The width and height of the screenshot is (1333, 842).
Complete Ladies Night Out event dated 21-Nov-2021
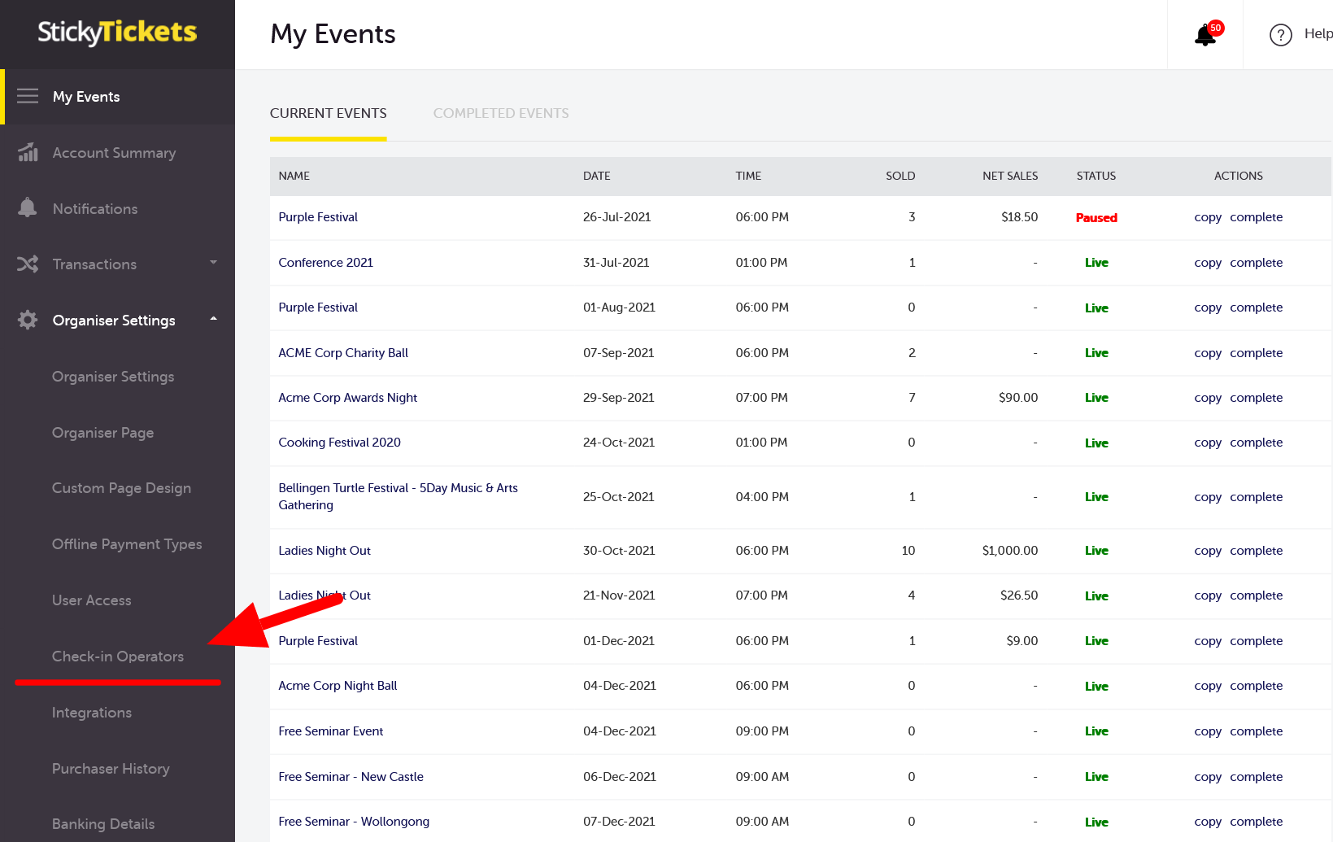coord(1257,596)
